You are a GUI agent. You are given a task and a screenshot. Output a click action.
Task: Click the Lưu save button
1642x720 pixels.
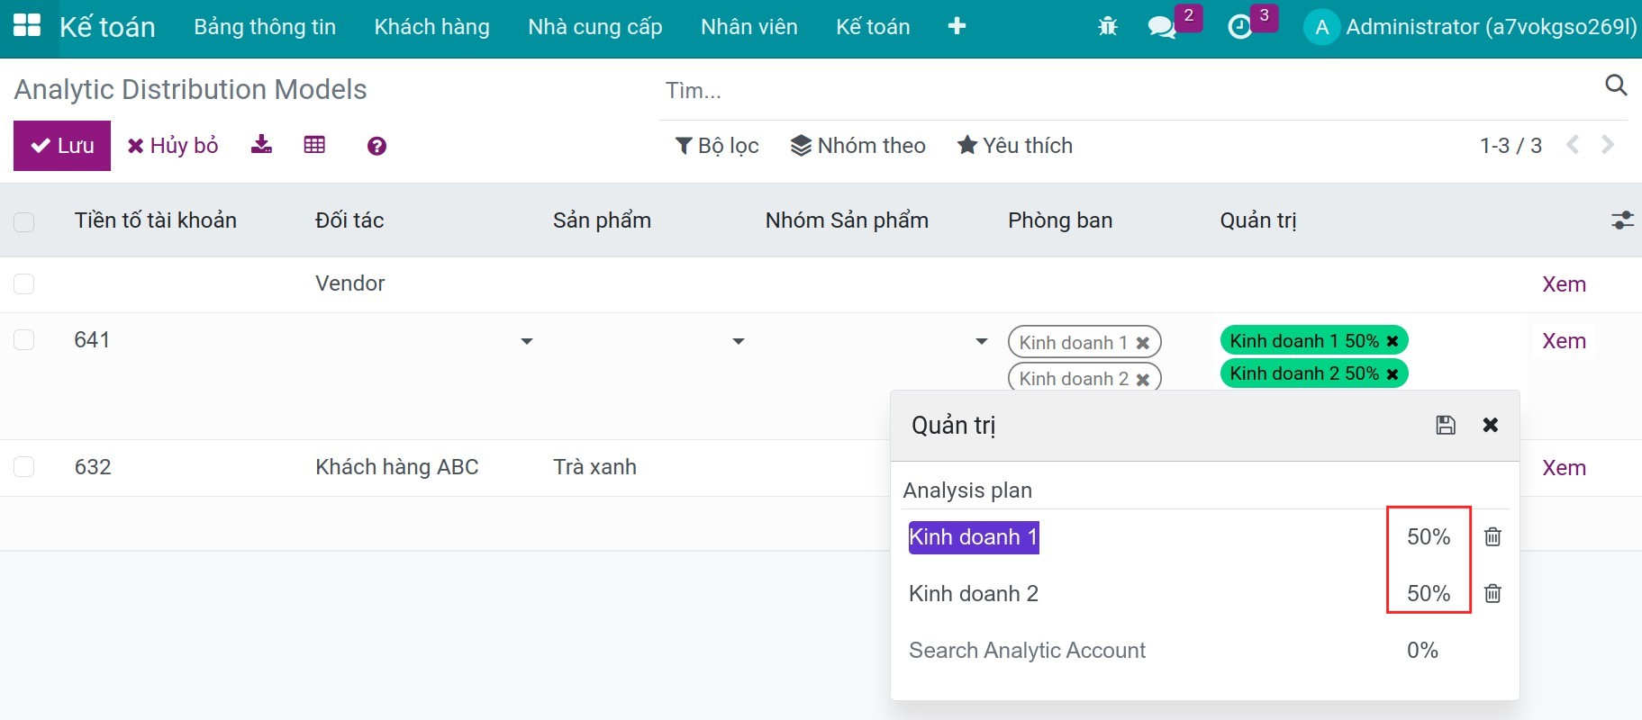pyautogui.click(x=62, y=146)
